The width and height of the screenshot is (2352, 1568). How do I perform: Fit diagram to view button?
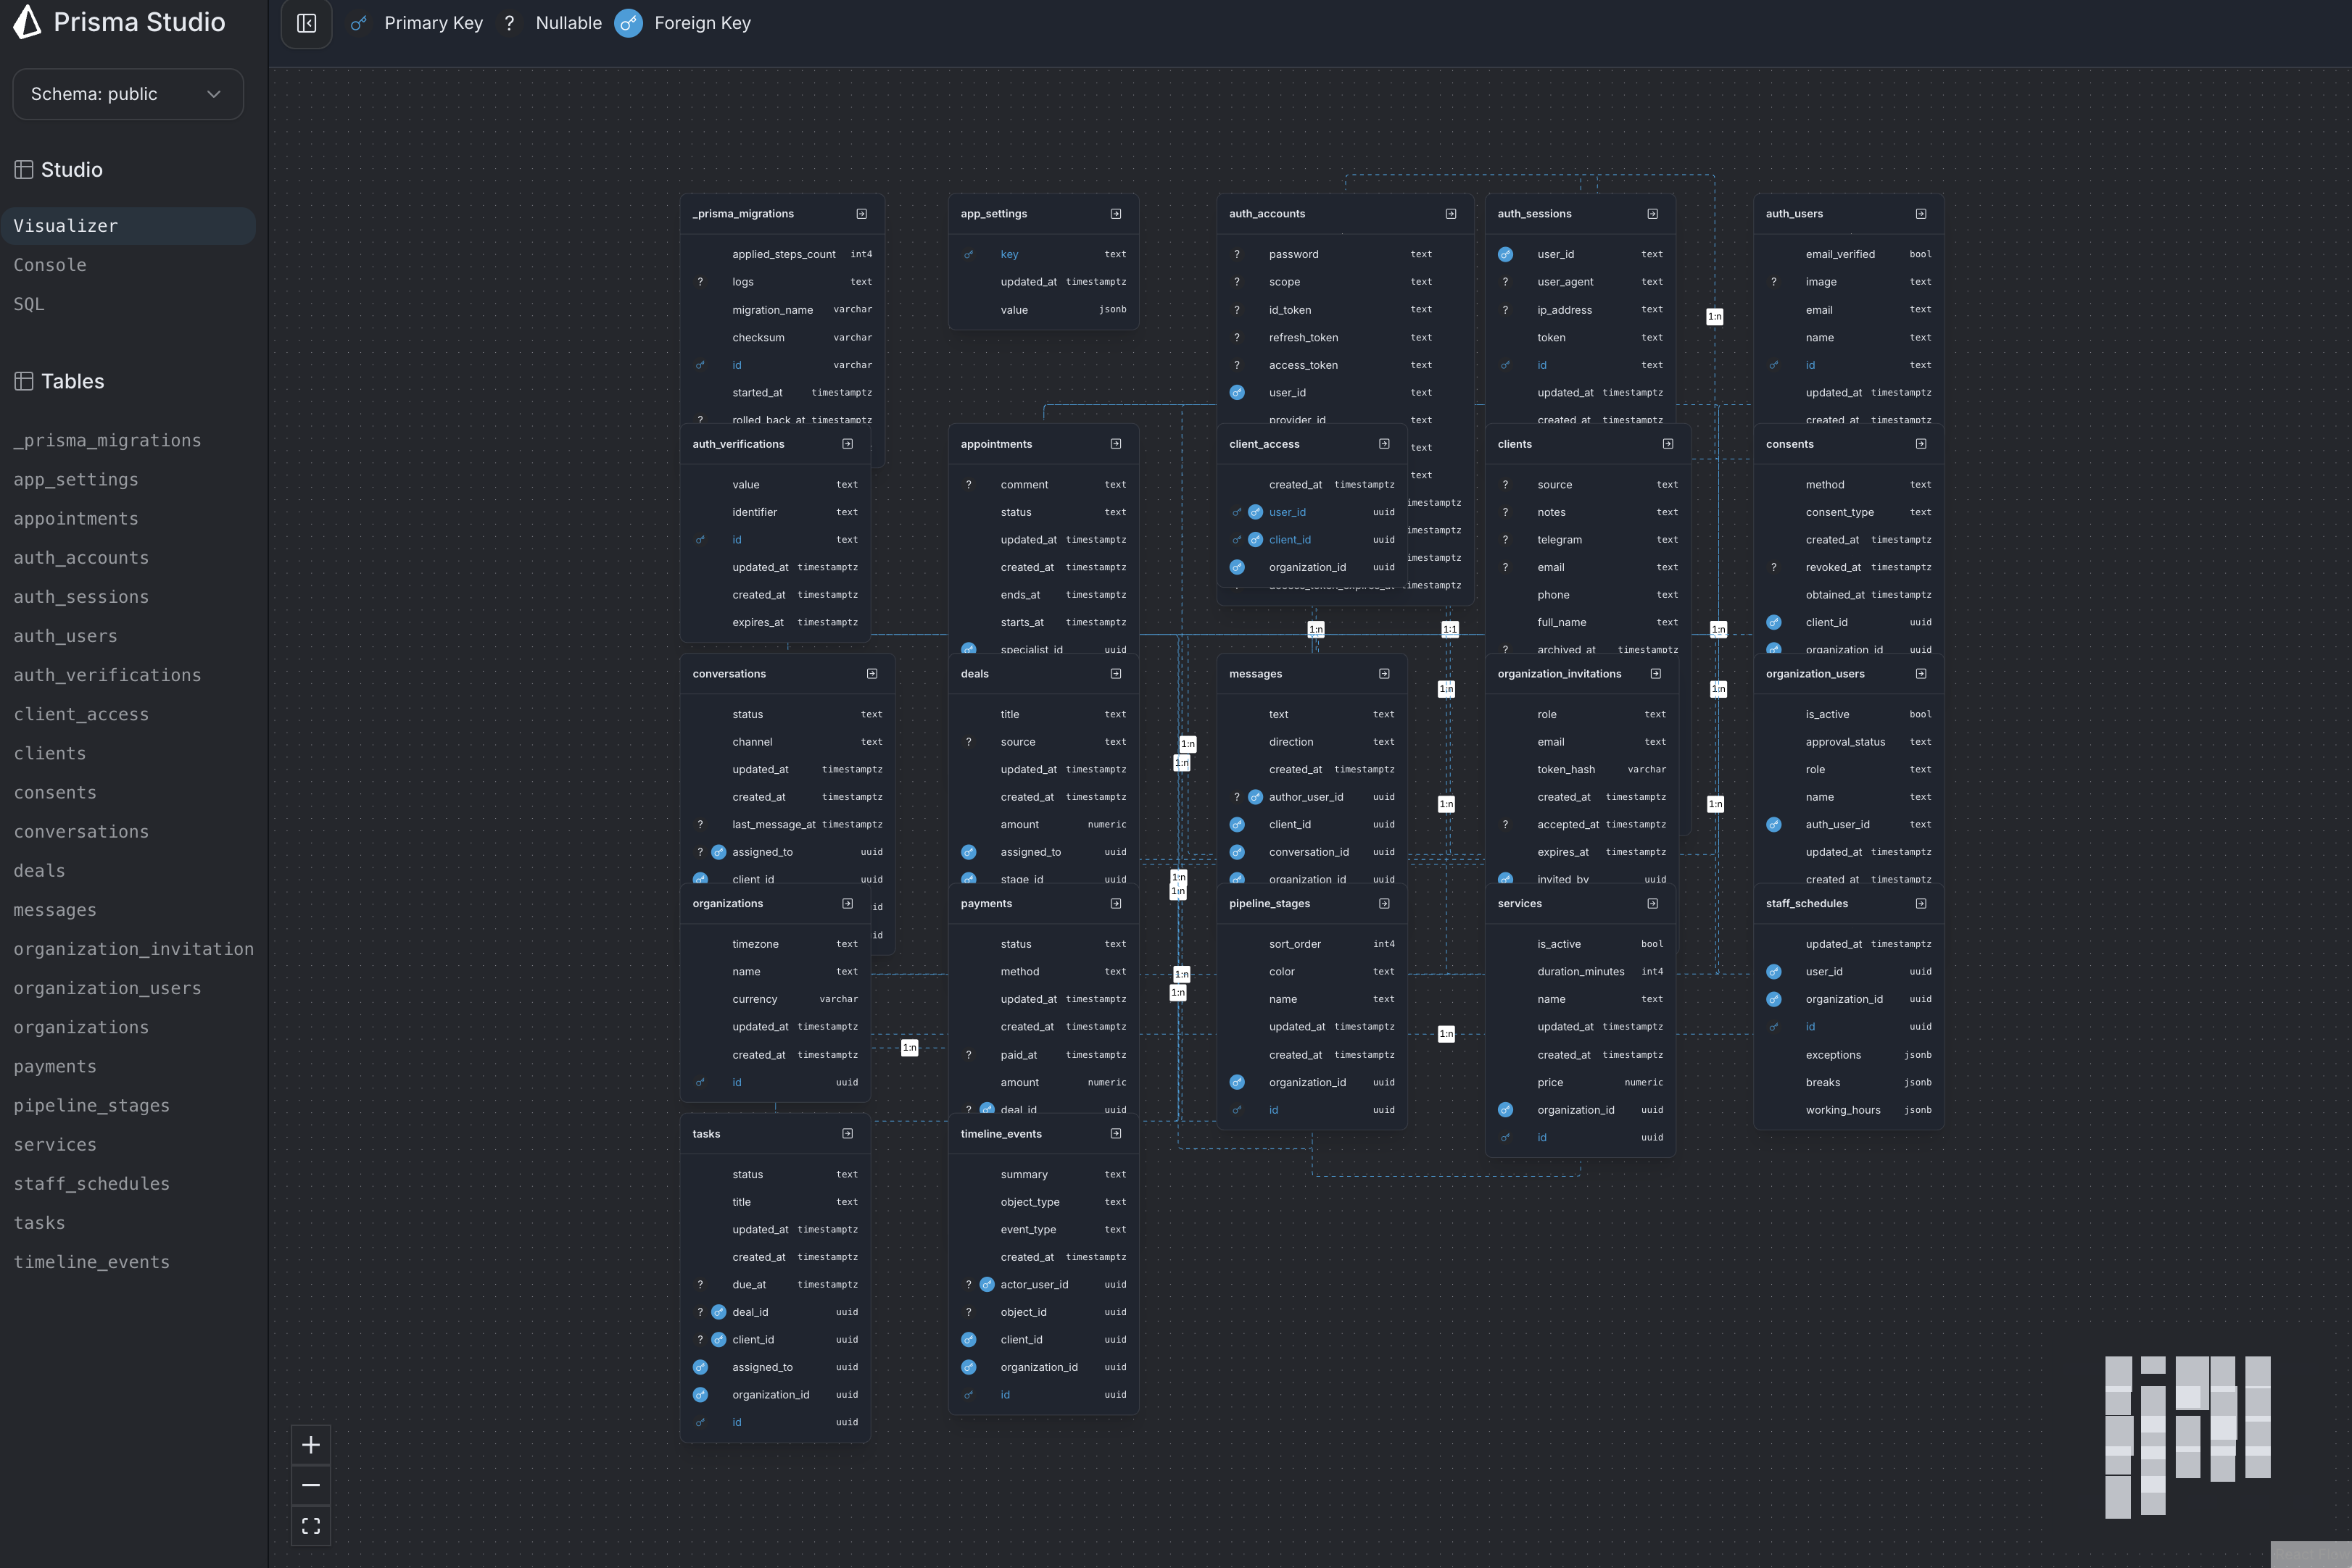[x=311, y=1526]
